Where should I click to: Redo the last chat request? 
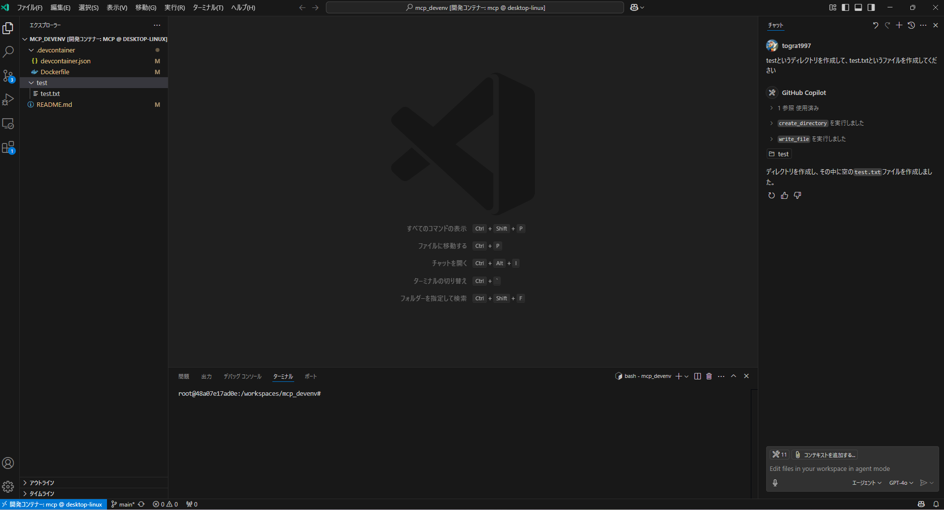(x=887, y=25)
